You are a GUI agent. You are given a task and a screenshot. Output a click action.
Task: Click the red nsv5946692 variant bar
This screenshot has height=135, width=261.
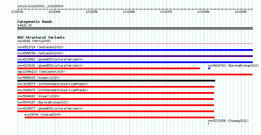116,99
